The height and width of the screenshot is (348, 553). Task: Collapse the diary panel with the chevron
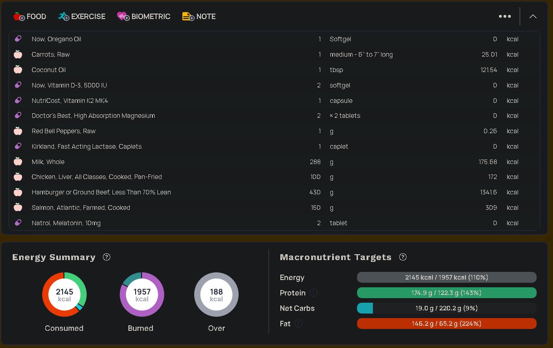tap(533, 16)
